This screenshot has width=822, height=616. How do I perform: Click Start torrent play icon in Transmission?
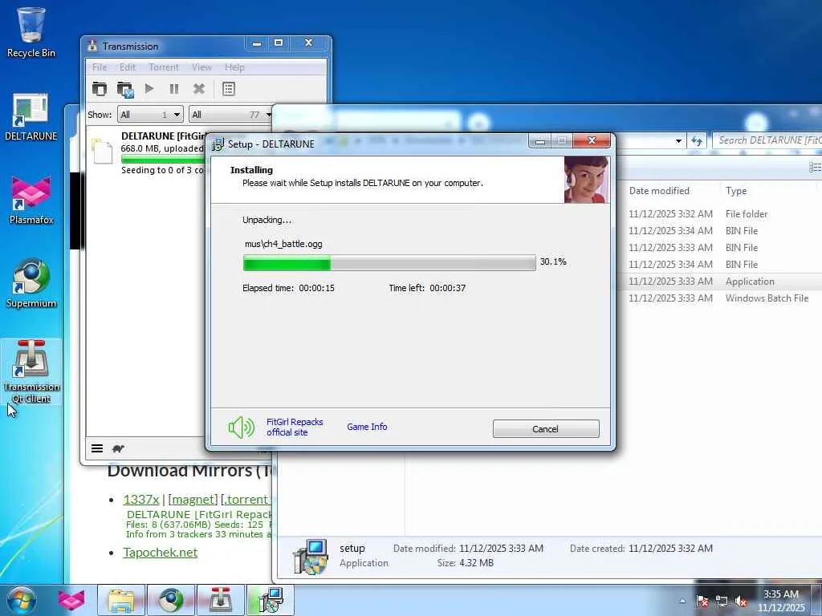click(x=149, y=88)
